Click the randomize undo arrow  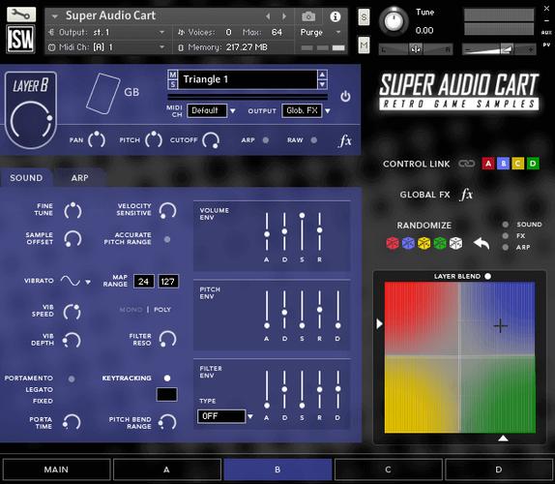click(482, 243)
